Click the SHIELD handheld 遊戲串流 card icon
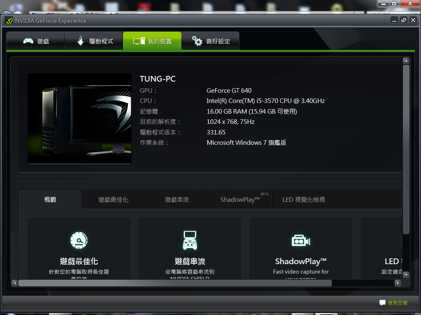The image size is (421, 315). [x=190, y=240]
